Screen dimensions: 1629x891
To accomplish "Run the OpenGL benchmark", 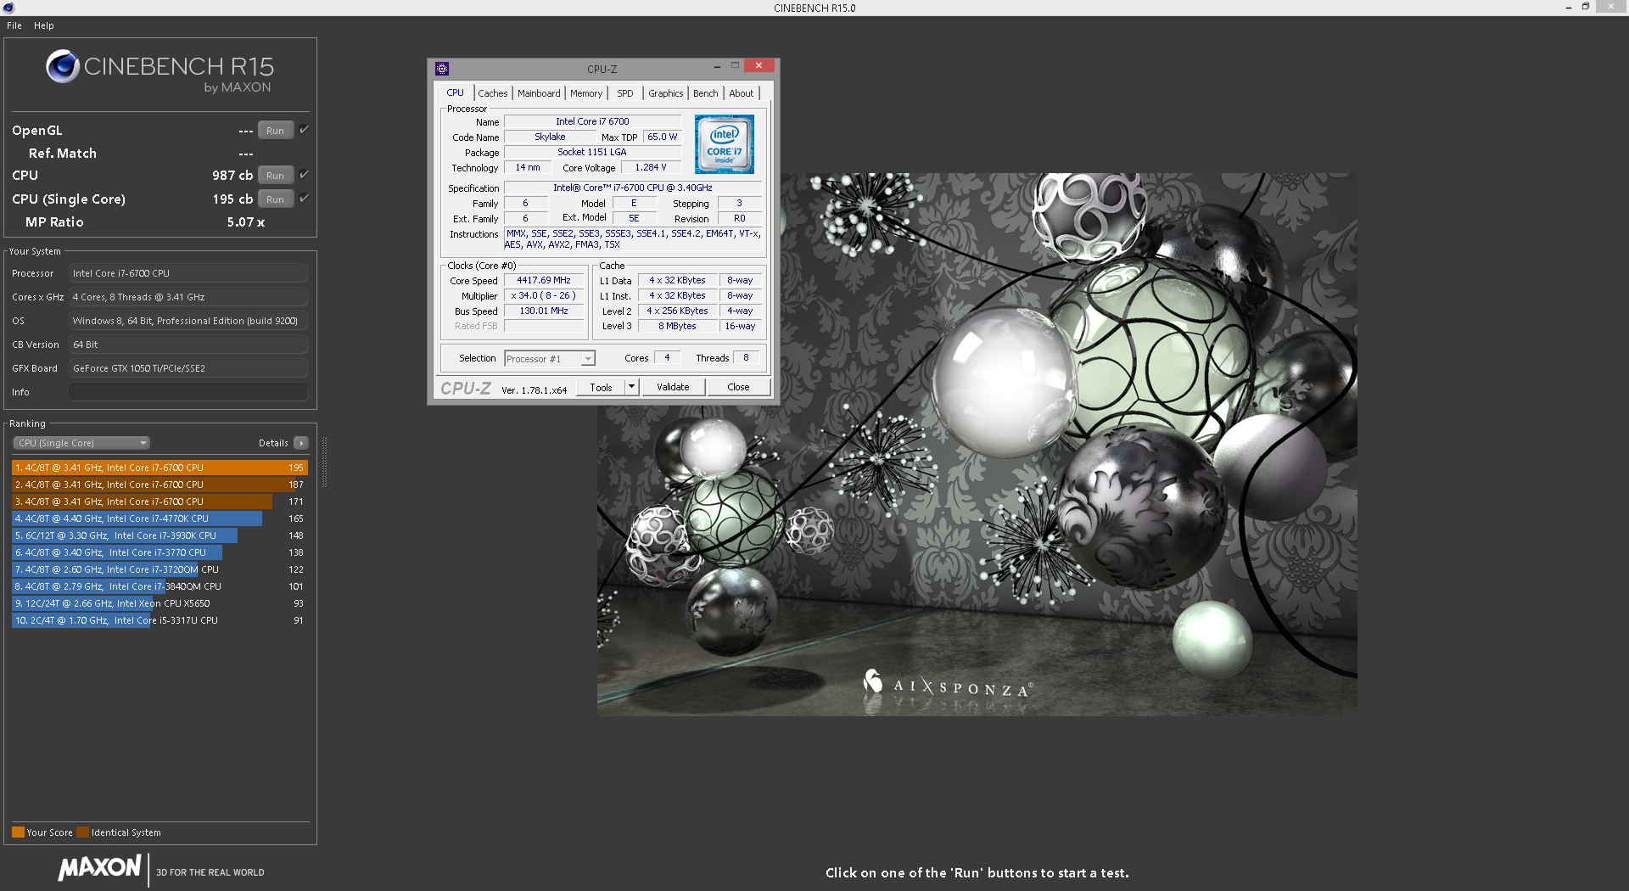I will [275, 131].
